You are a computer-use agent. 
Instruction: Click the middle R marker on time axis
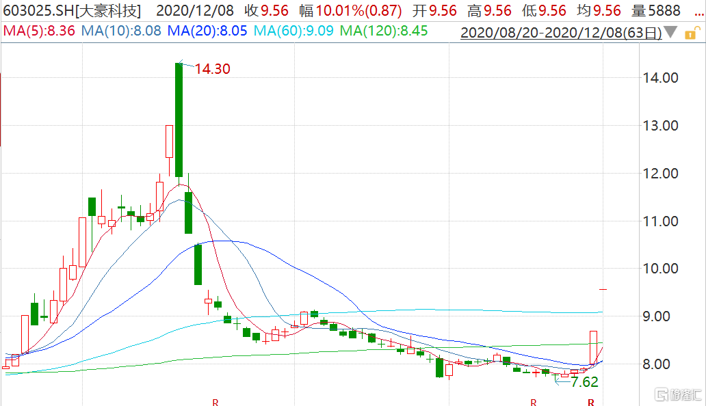(533, 402)
